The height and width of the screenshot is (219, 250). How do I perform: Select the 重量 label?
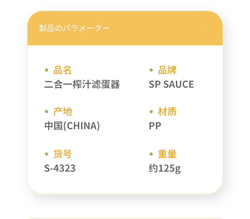[167, 154]
